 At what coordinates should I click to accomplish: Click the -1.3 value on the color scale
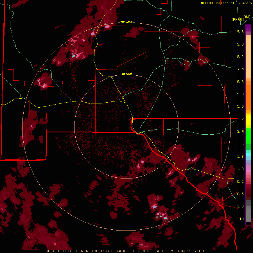(x=239, y=206)
